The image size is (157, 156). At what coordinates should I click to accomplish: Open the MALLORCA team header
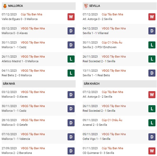(39, 6)
